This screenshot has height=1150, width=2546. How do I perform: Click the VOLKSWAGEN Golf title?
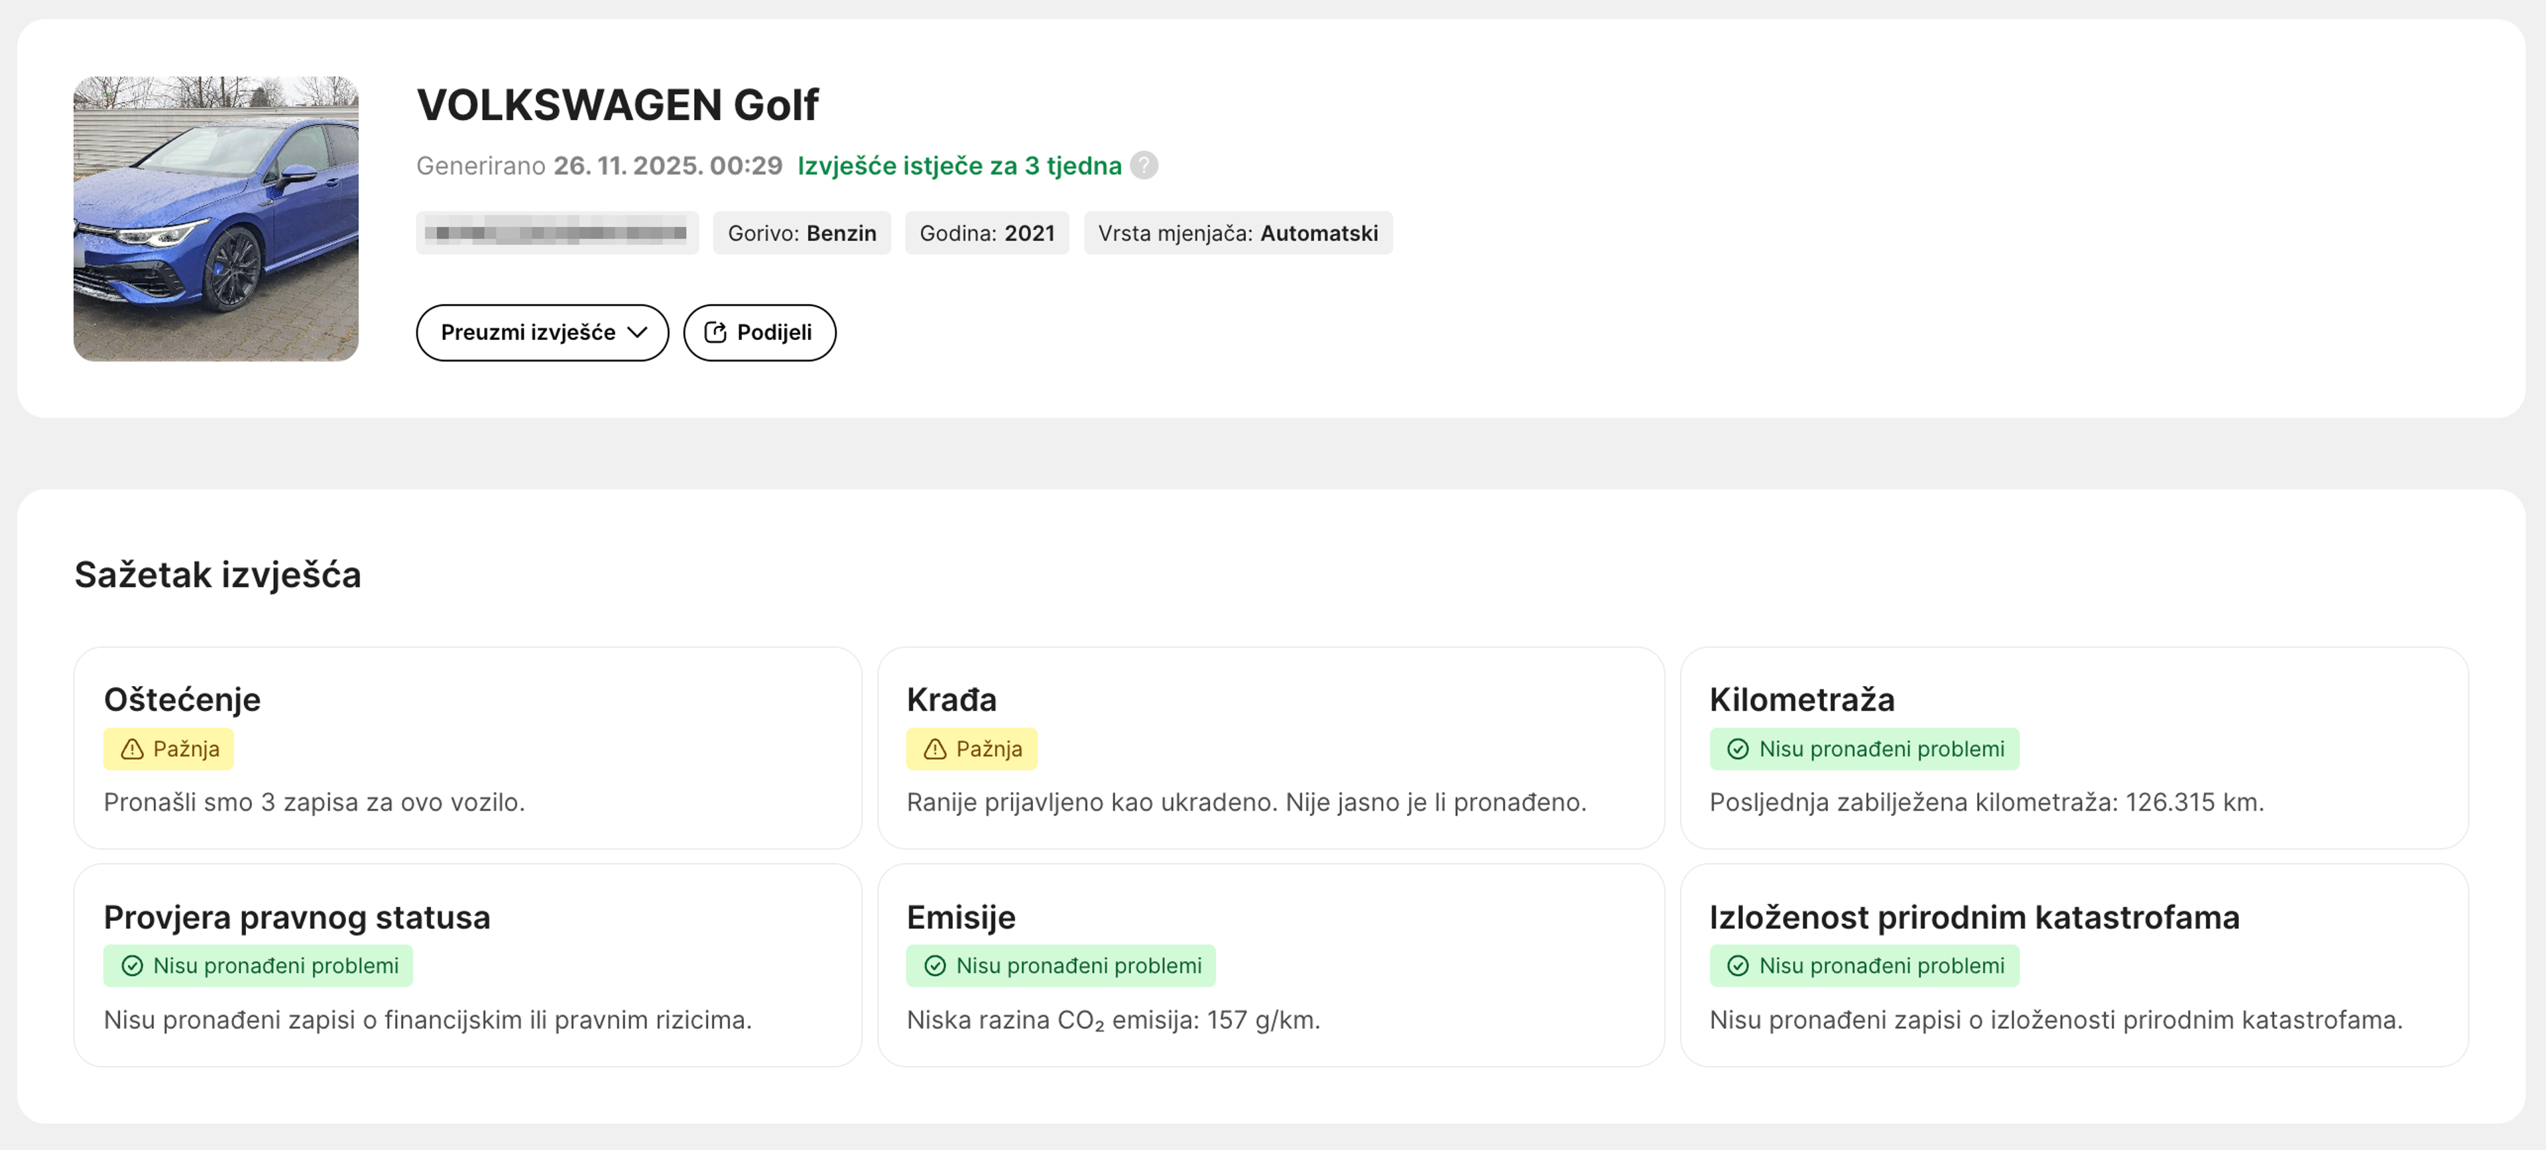[618, 105]
